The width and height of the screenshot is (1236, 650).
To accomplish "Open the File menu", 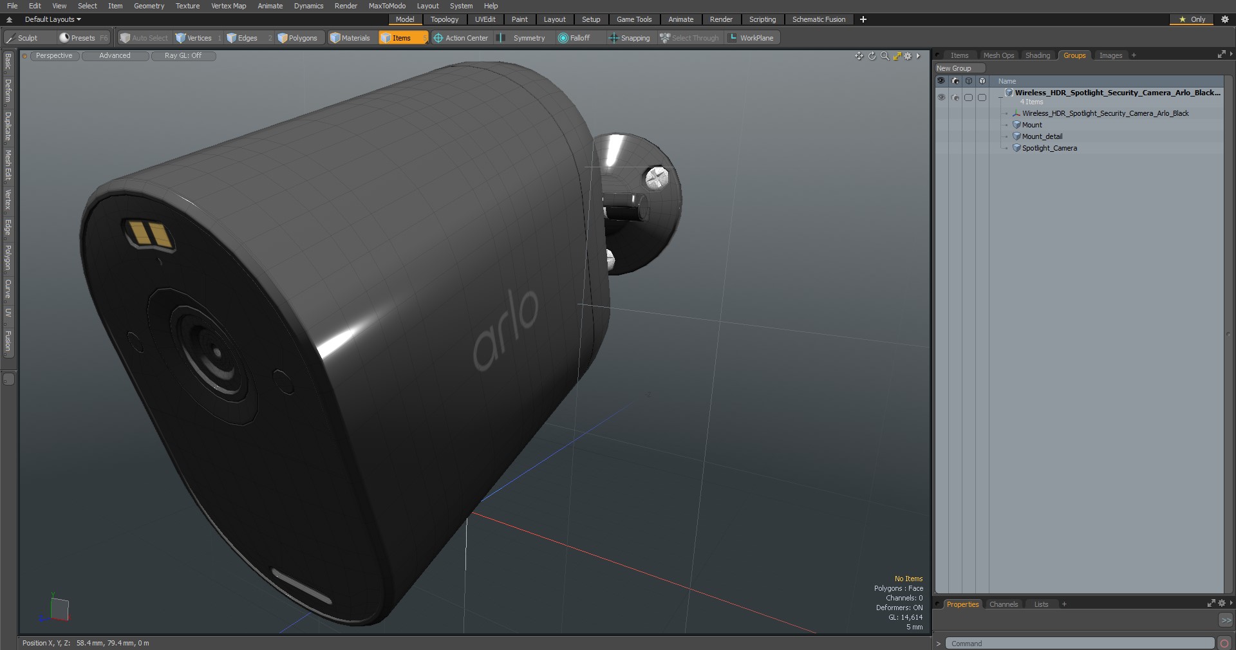I will [x=12, y=6].
